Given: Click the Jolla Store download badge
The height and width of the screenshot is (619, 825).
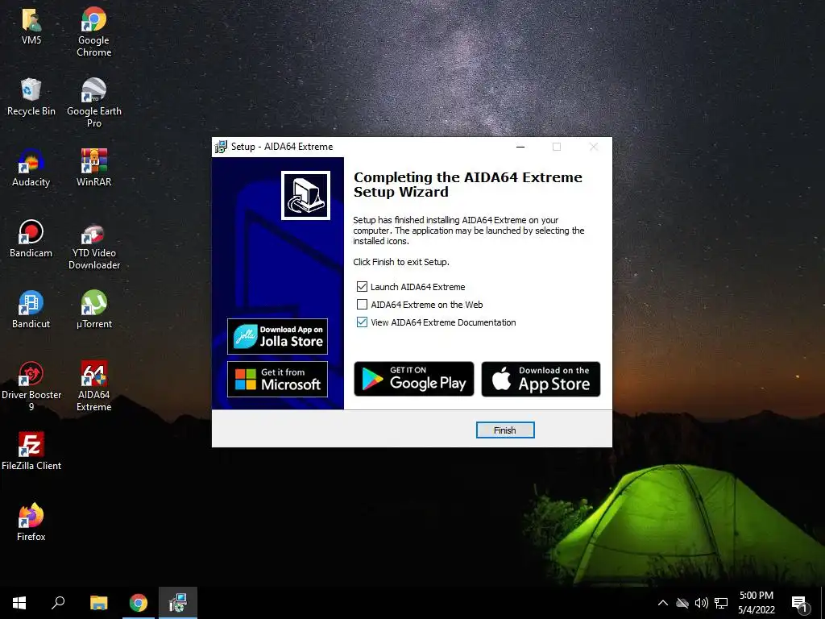Looking at the screenshot, I should pos(277,336).
